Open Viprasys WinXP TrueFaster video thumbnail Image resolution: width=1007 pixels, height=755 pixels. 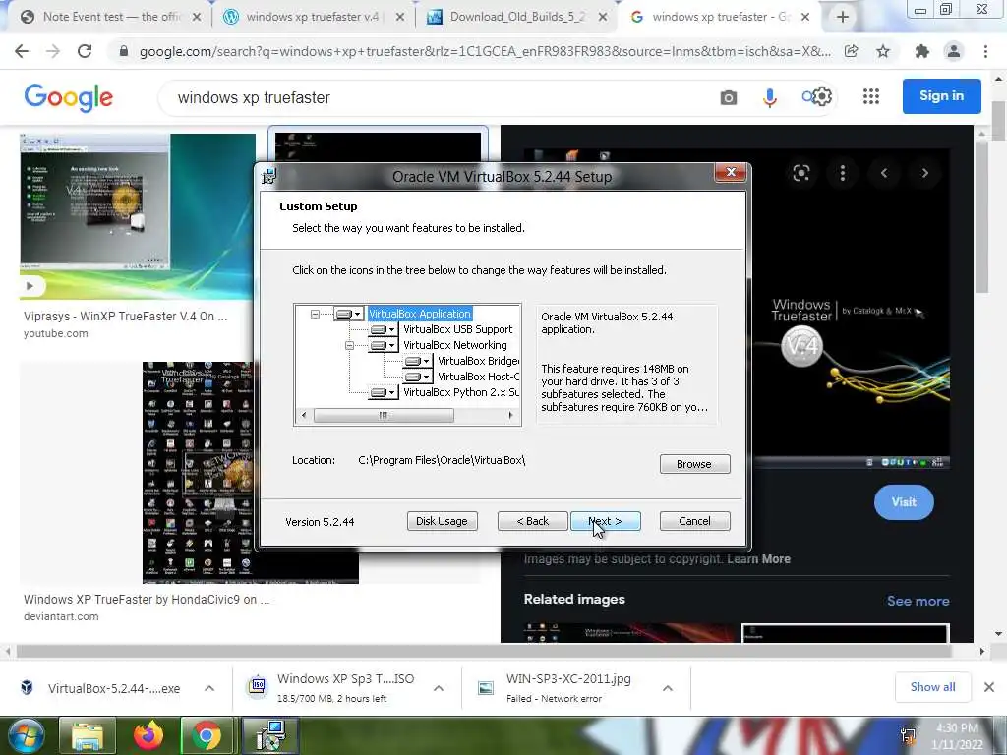click(x=138, y=216)
